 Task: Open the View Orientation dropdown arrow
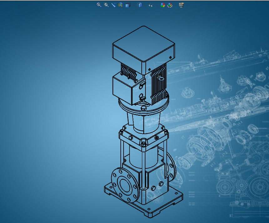(x=134, y=5)
